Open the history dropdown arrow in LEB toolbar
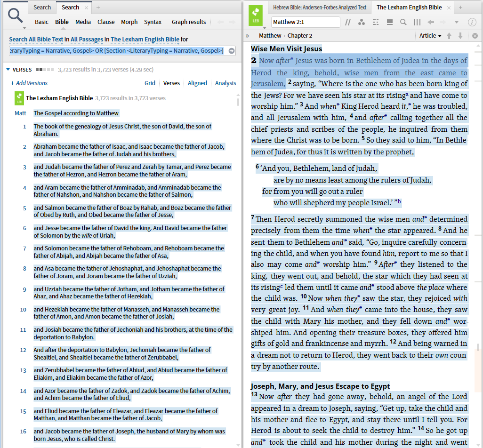 [x=457, y=22]
